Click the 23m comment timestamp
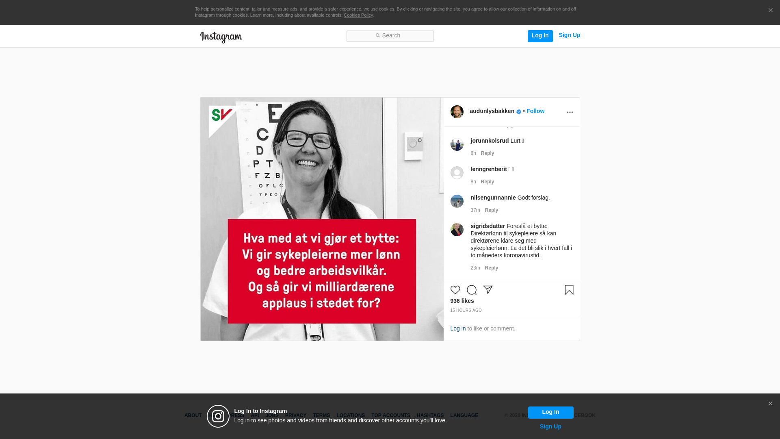Screen dimensions: 780x439 [475, 268]
